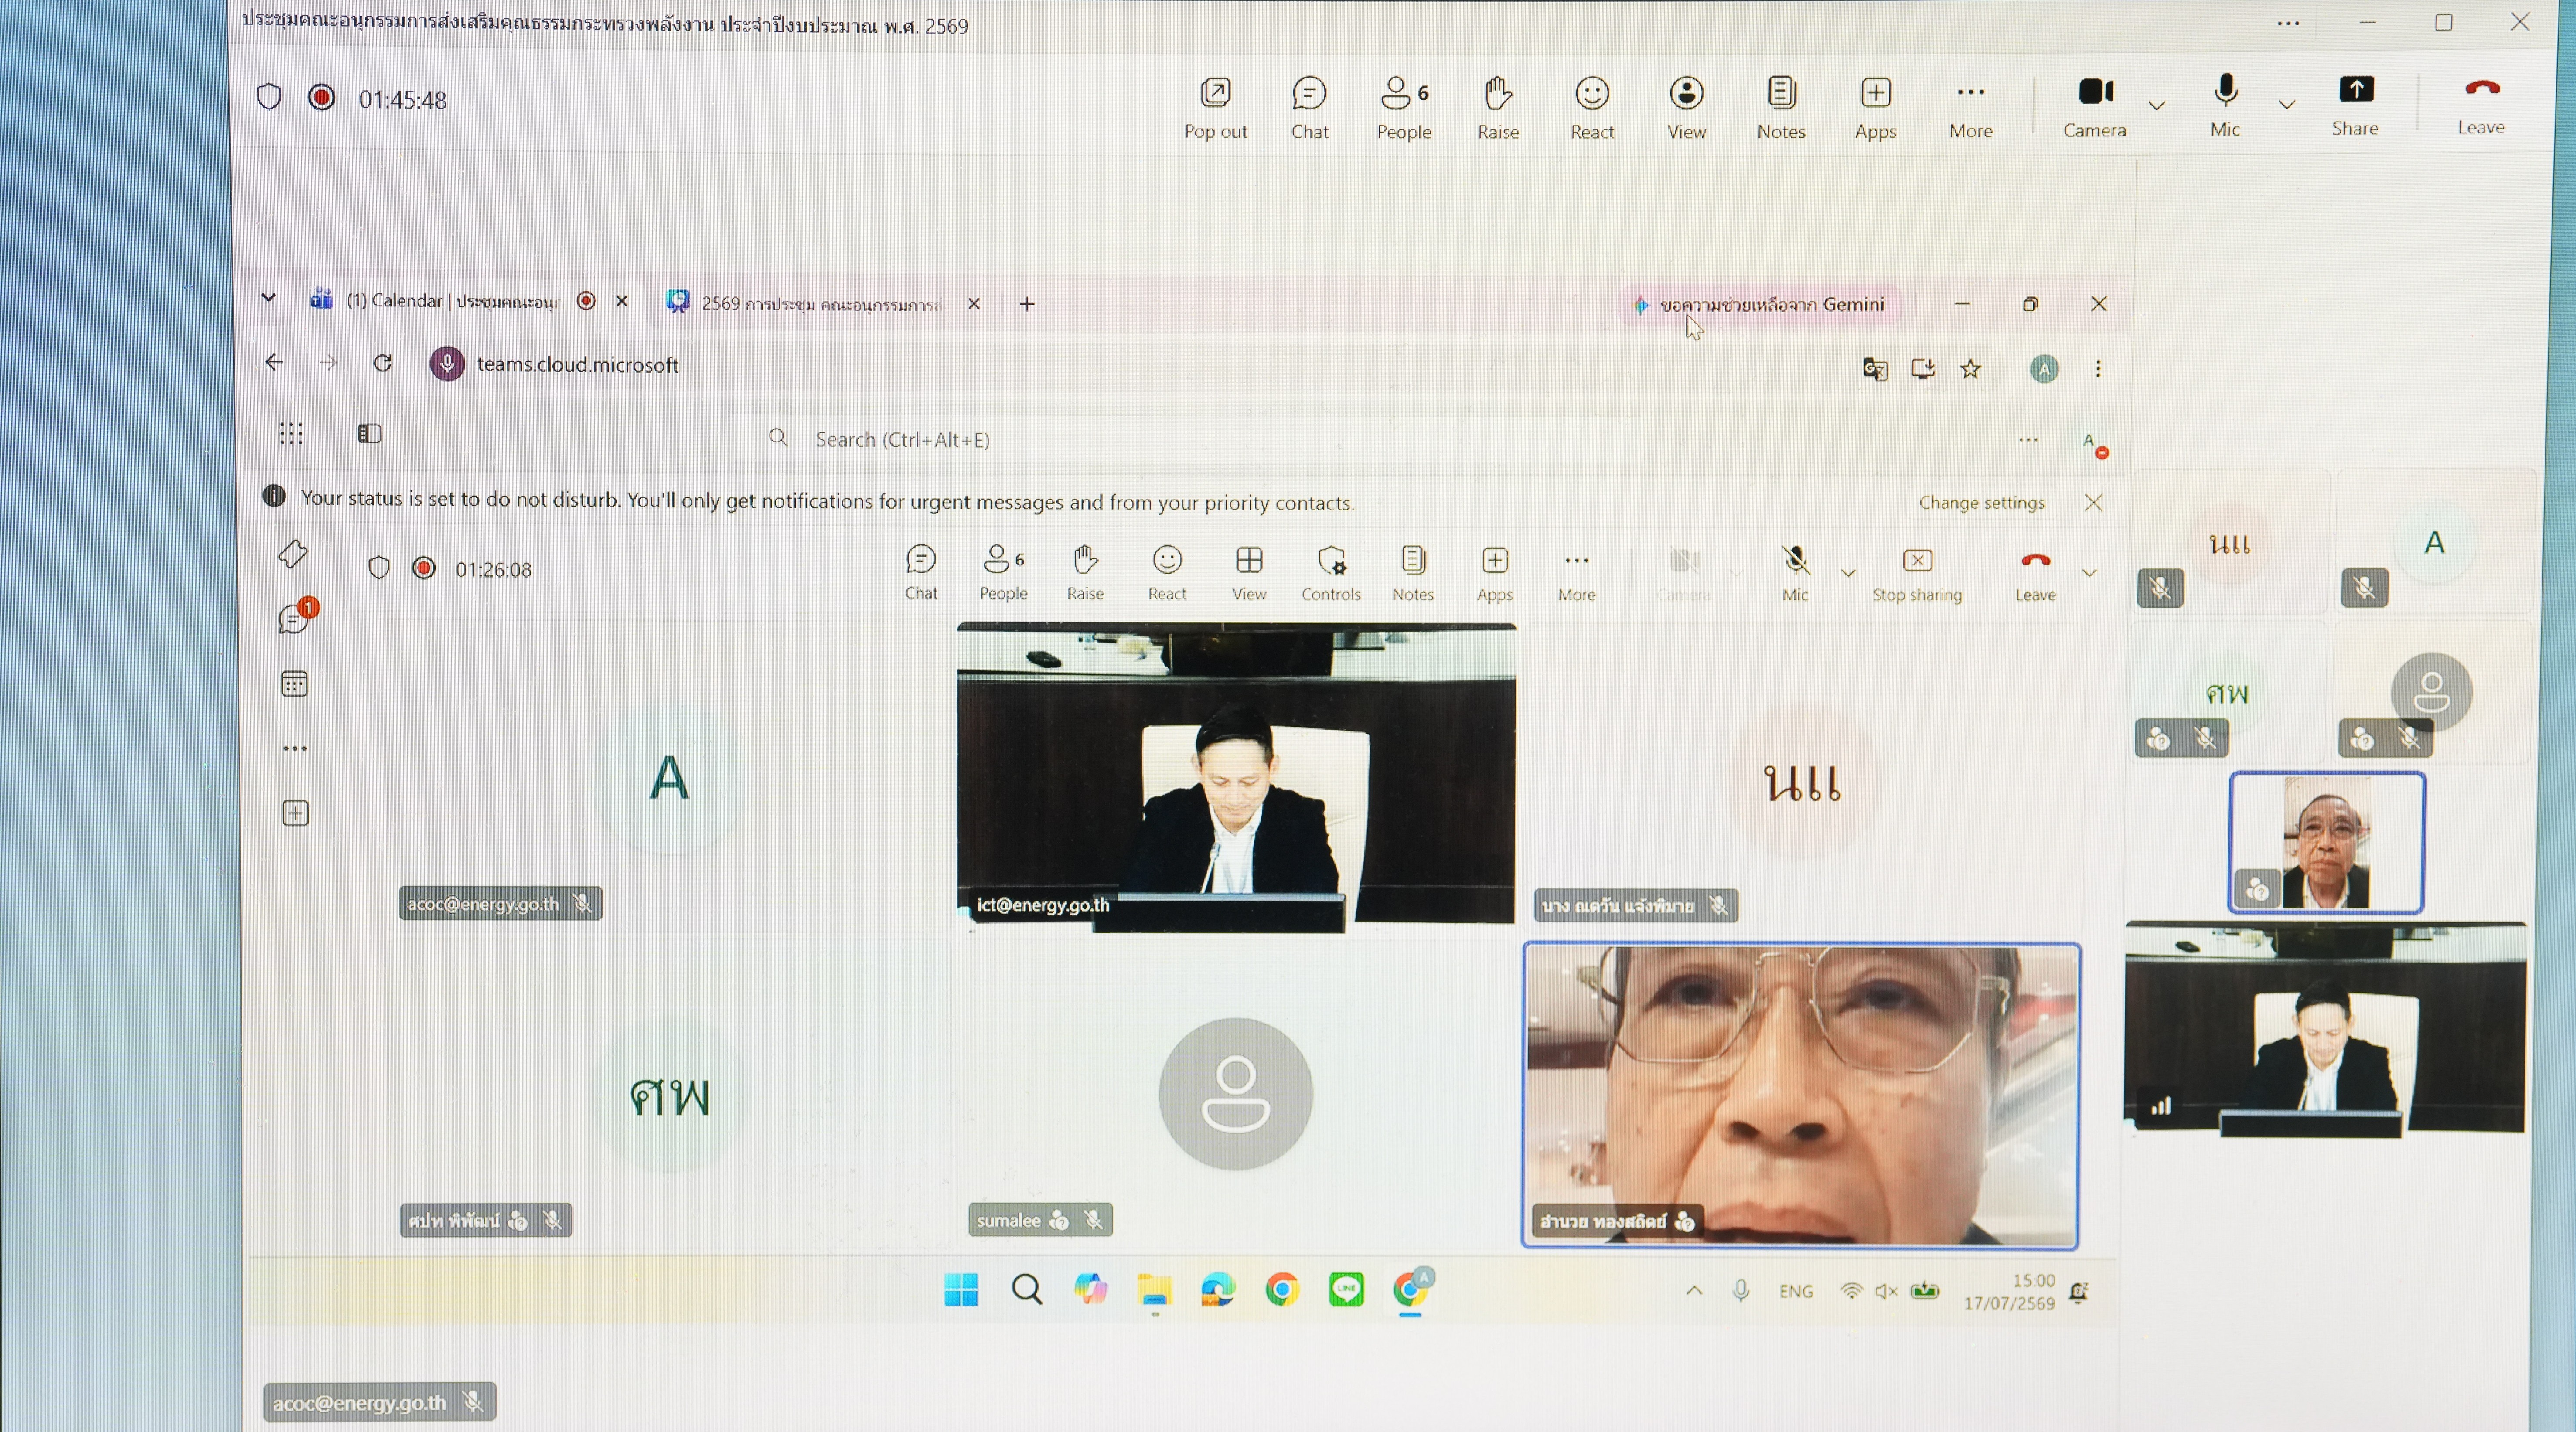Viewport: 2576px width, 1432px height.
Task: Open the Teams app launcher grid
Action: pos(291,433)
